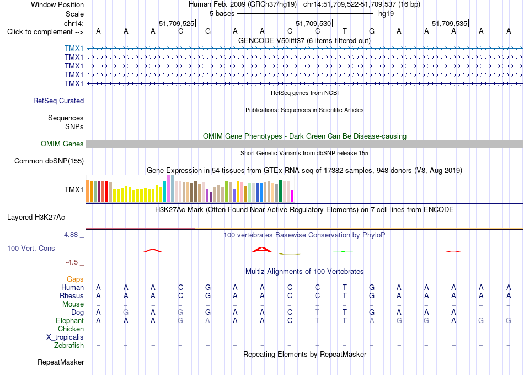Click the RefSeq Curated intron line
The height and width of the screenshot is (375, 524).
(x=304, y=101)
